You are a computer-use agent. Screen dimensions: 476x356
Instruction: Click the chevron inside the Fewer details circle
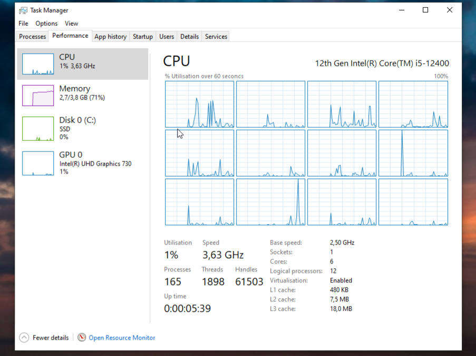24,338
